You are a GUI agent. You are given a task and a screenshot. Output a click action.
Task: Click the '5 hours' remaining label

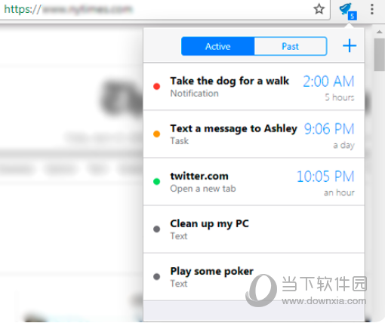click(x=340, y=97)
